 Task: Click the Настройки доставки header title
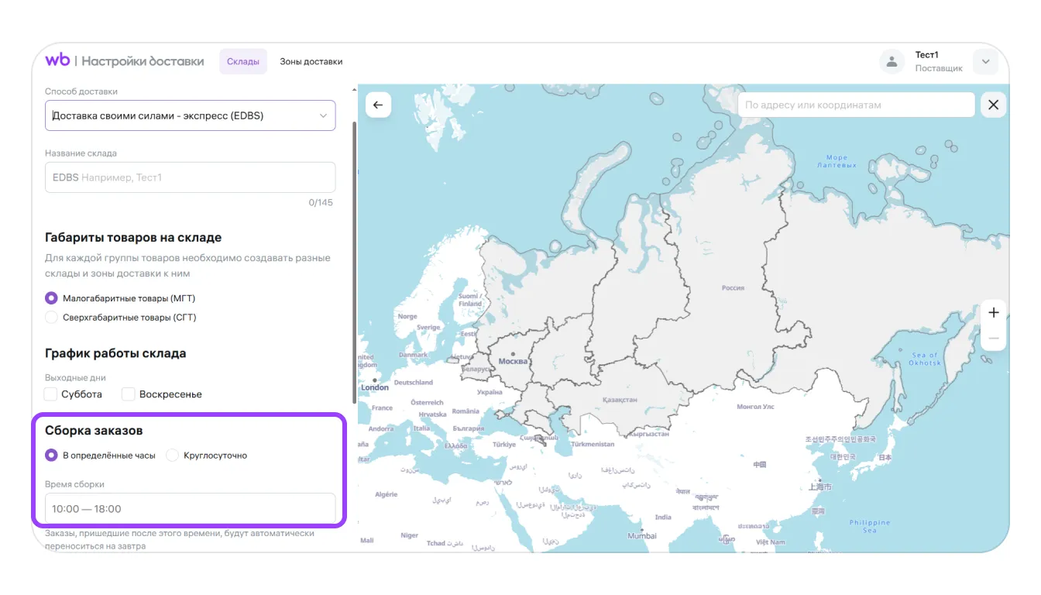[143, 61]
